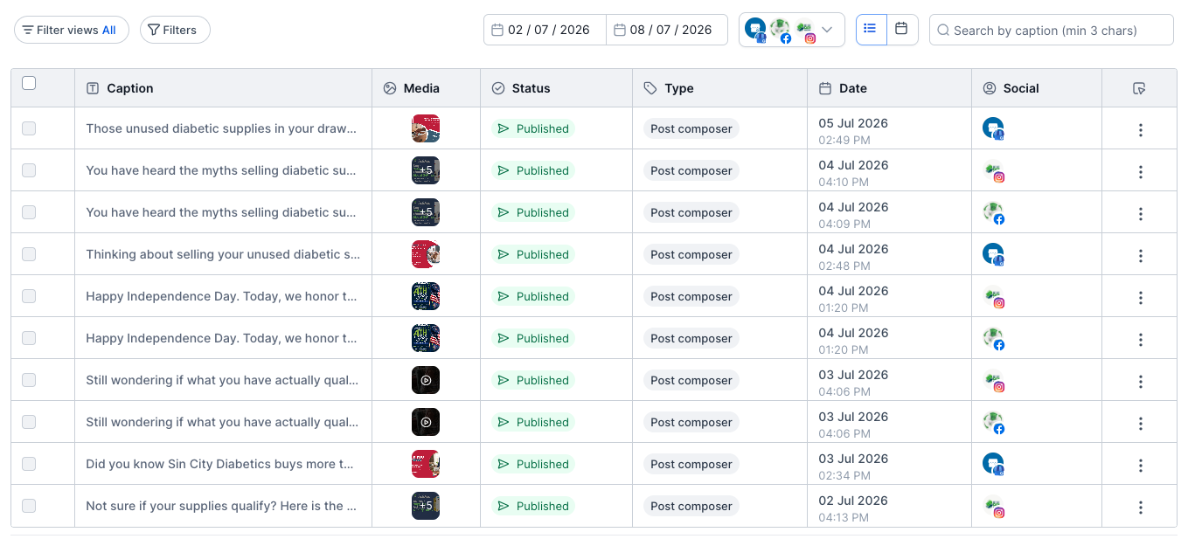This screenshot has height=539, width=1188.
Task: Open the caption 'Not sure if your supplies qualify? Here is the ...'
Action: tap(221, 506)
